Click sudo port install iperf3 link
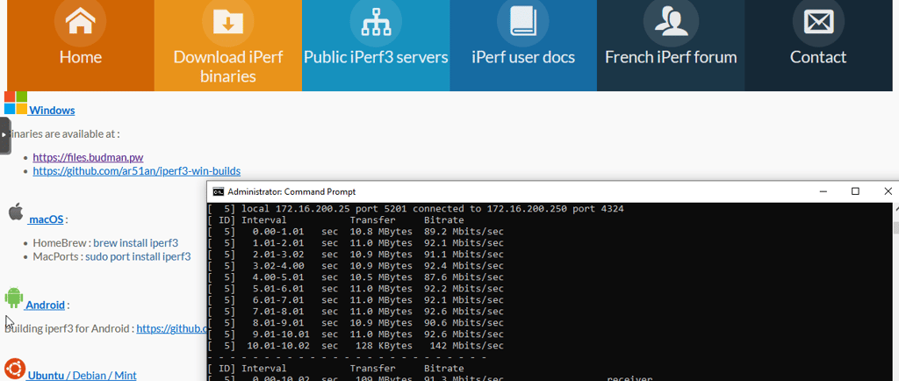Image resolution: width=899 pixels, height=381 pixels. [x=138, y=256]
